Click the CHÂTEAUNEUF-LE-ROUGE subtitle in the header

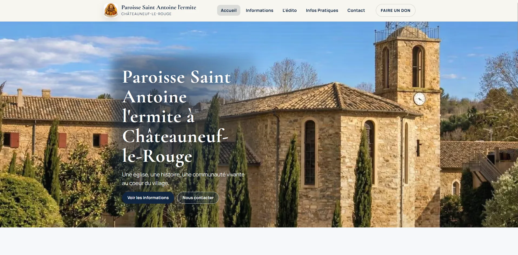[146, 14]
